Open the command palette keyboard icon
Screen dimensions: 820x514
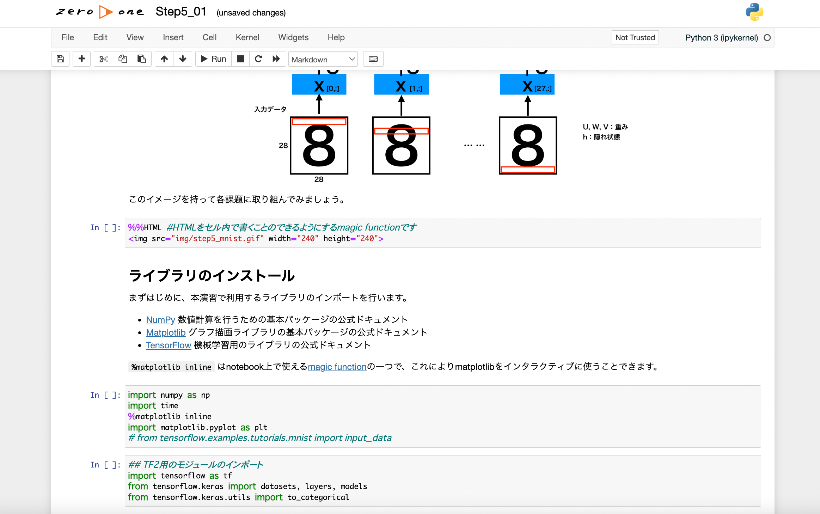click(x=373, y=59)
